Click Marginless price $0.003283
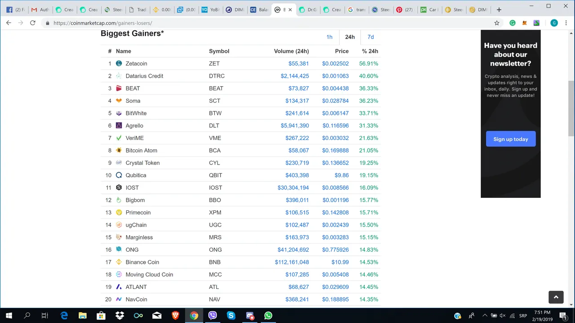Viewport: 575px width, 323px height. point(336,237)
